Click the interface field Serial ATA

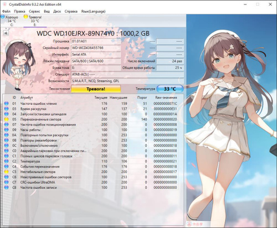tap(96, 55)
